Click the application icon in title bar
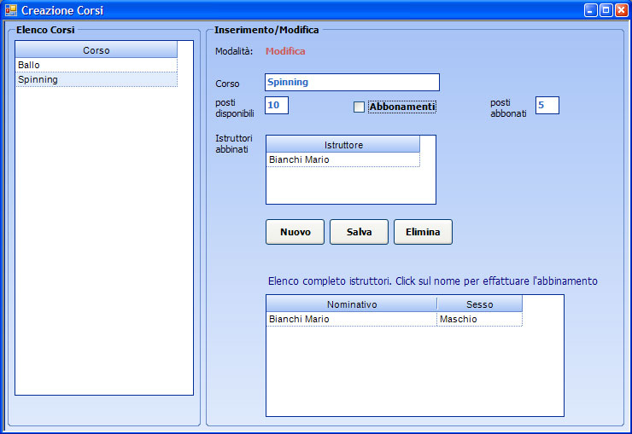The height and width of the screenshot is (434, 632). (x=10, y=10)
